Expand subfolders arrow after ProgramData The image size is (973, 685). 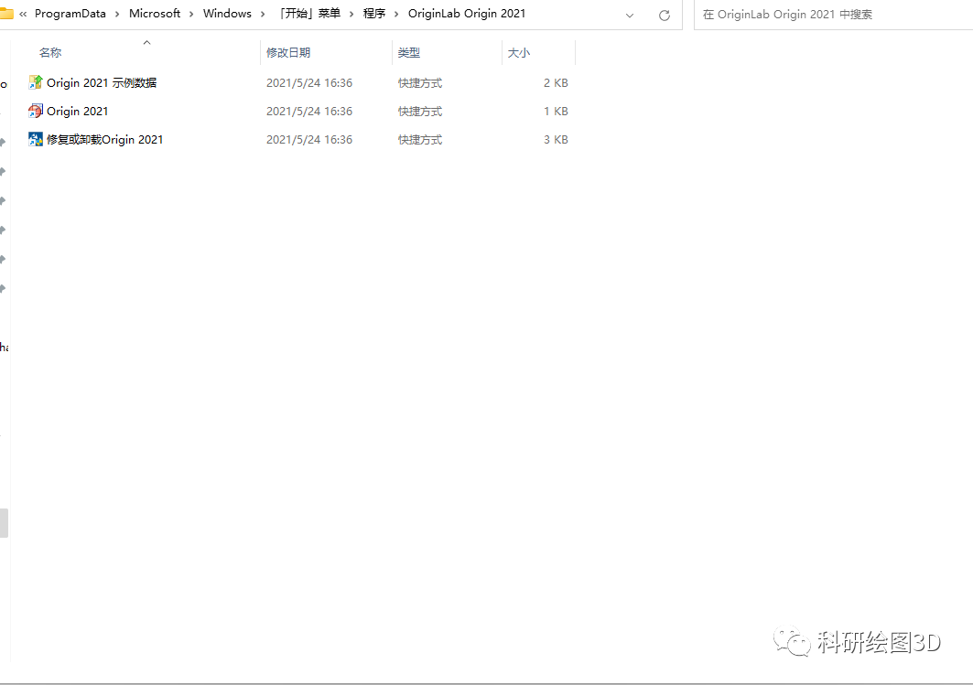click(x=117, y=15)
